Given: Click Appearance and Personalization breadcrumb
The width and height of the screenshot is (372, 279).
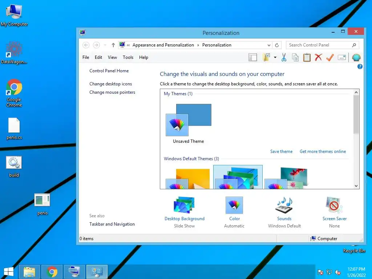Looking at the screenshot, I should [163, 45].
